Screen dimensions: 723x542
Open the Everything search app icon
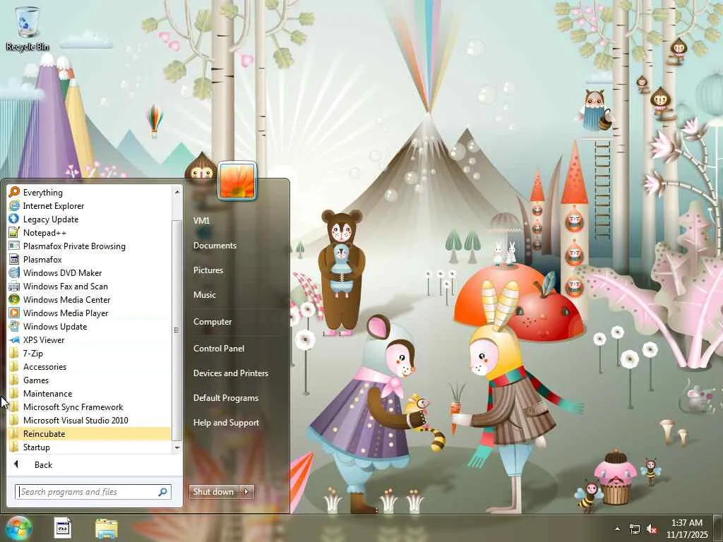point(14,192)
